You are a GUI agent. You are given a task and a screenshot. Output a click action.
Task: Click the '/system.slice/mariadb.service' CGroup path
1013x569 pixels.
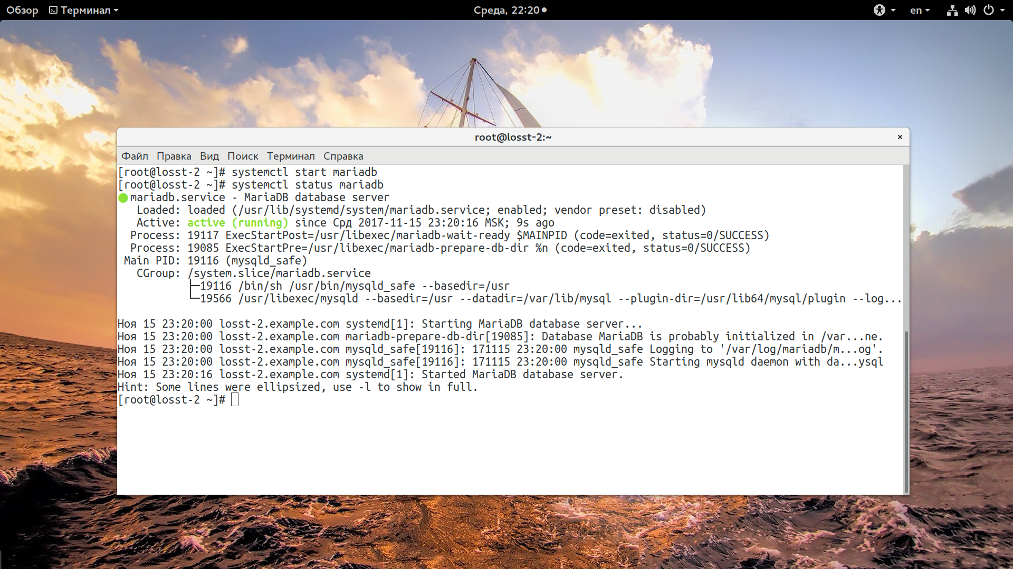coord(279,273)
